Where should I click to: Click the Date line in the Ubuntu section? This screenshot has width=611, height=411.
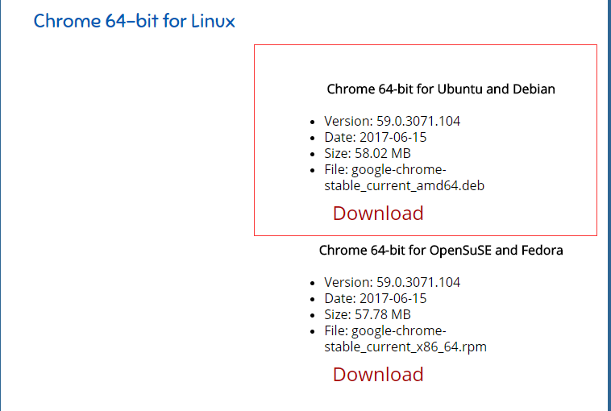375,138
